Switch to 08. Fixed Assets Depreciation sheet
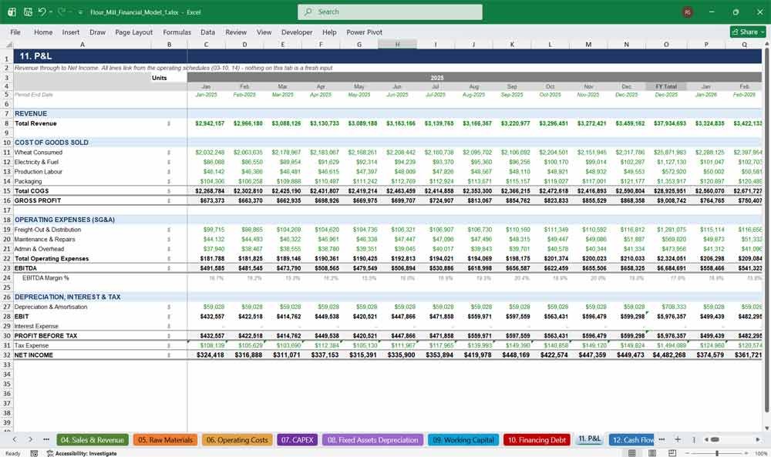The image size is (771, 457). tap(372, 440)
